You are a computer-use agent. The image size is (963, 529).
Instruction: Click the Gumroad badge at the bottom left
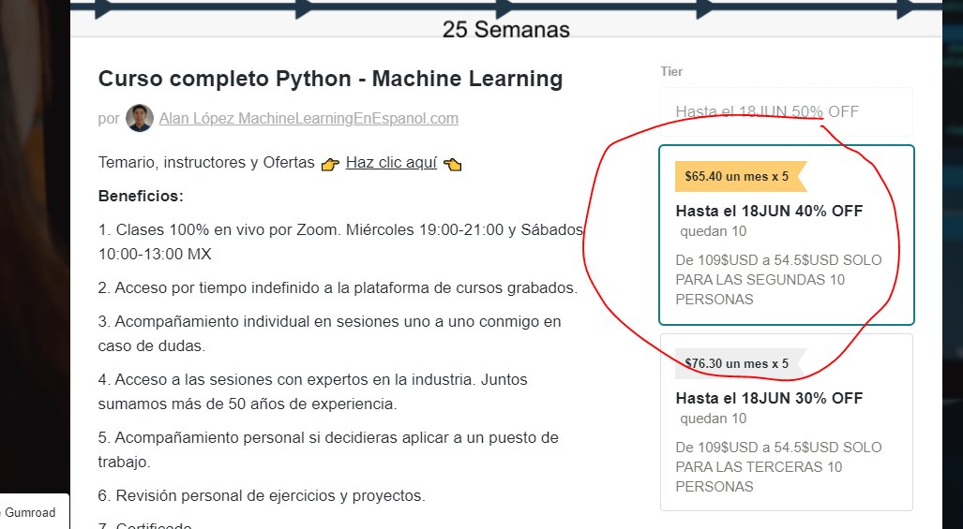click(29, 512)
